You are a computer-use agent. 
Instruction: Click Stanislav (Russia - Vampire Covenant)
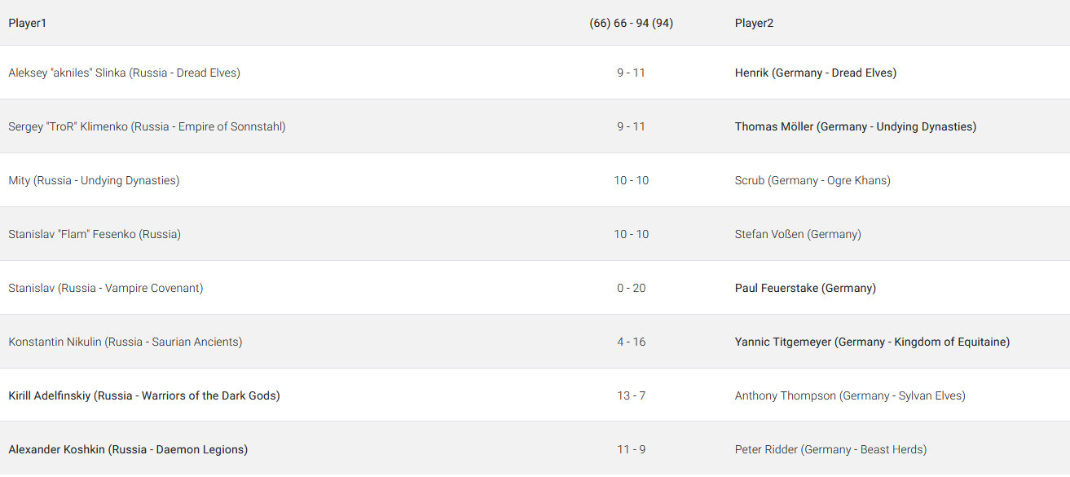tap(106, 288)
